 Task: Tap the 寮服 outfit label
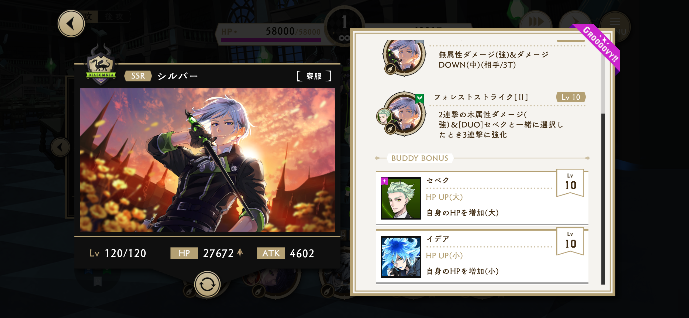pyautogui.click(x=314, y=76)
